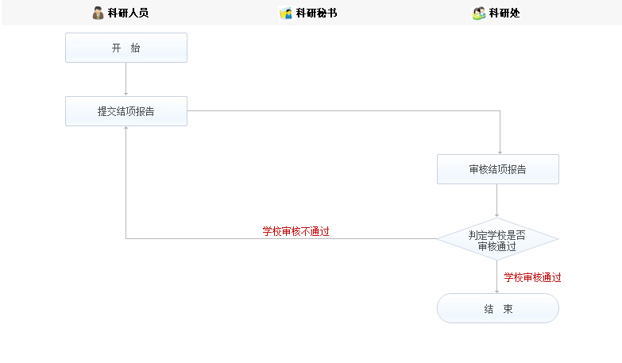The image size is (622, 363).
Task: Open the 提交结项报告 step box
Action: 126,111
